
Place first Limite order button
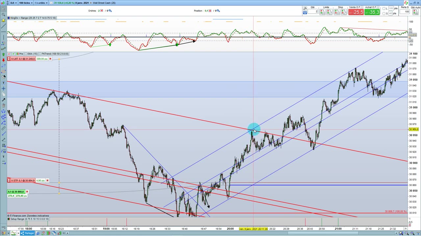(x=322, y=12)
